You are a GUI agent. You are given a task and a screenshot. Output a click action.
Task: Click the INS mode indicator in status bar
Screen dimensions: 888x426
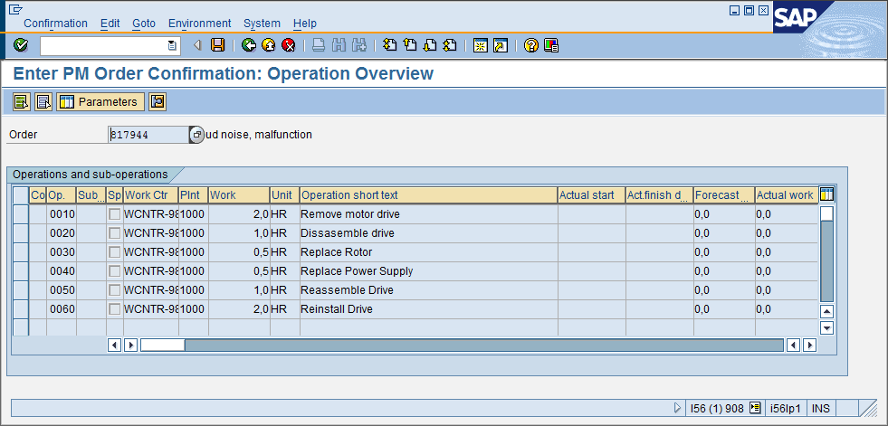point(821,408)
